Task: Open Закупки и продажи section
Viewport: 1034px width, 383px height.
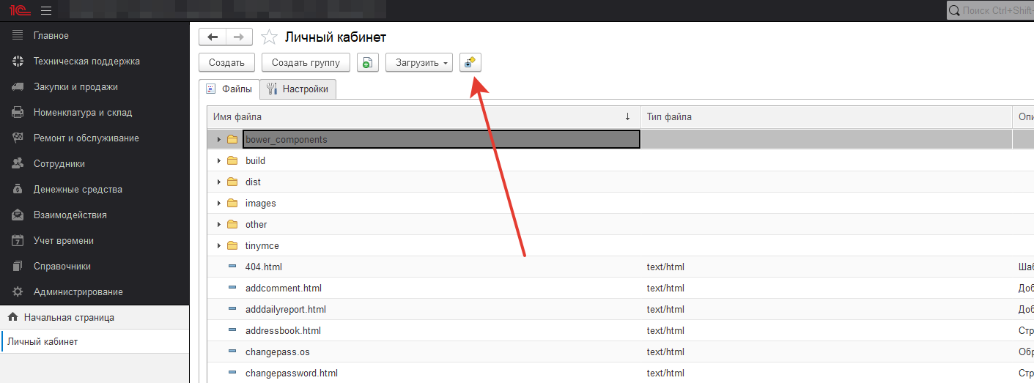Action: 75,87
